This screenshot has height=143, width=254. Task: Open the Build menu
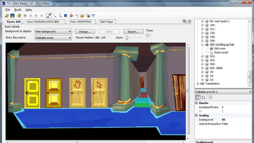(18, 10)
